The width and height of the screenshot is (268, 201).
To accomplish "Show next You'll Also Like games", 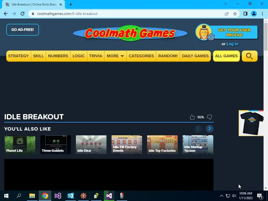I will point(210,129).
